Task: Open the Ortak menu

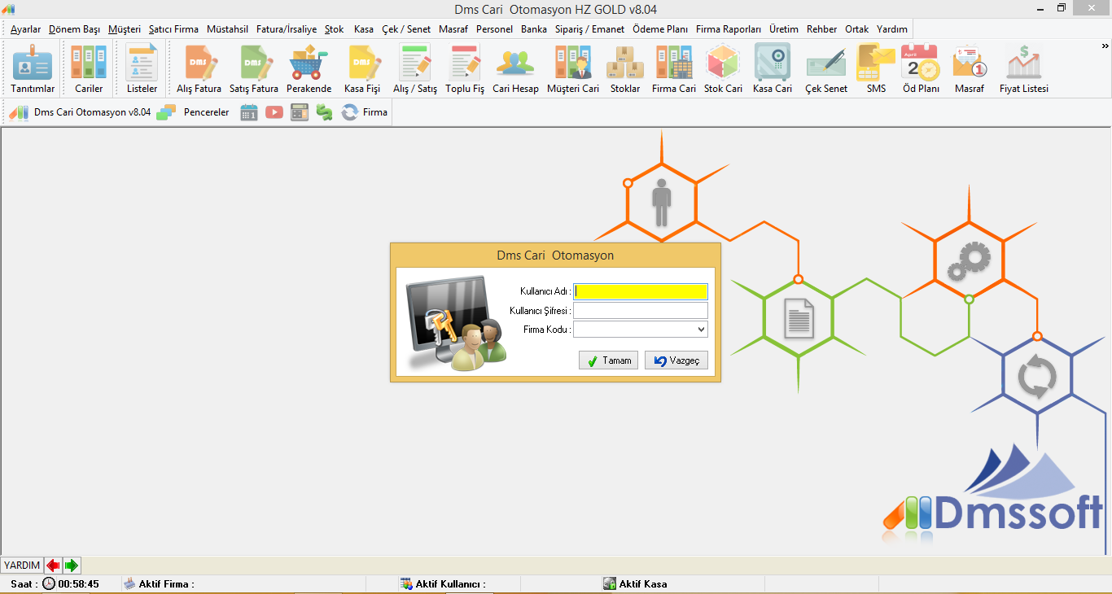Action: [857, 29]
